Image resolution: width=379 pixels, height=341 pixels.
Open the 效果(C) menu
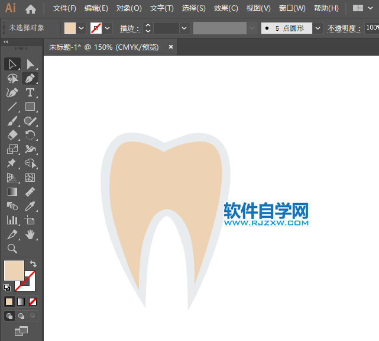[225, 8]
